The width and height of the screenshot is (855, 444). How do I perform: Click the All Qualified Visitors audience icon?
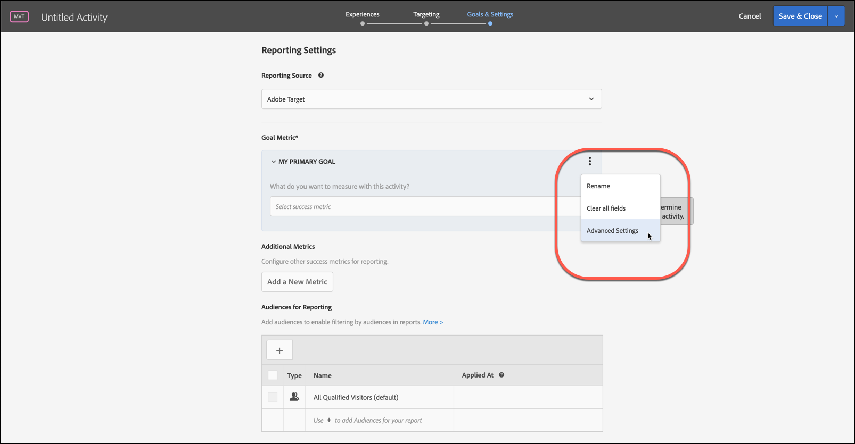tap(294, 397)
